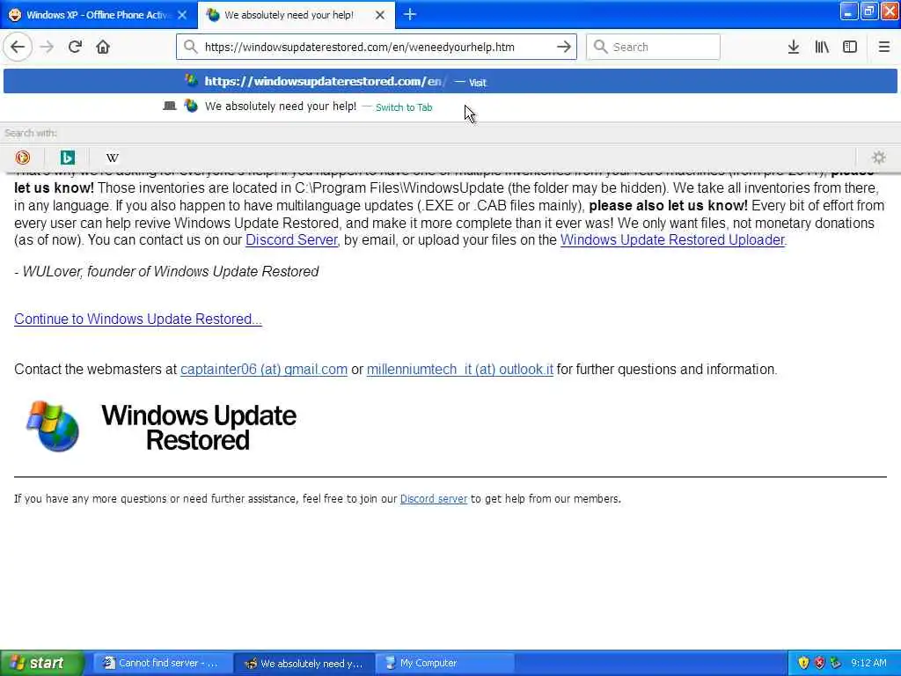Viewport: 901px width, 676px height.
Task: Close the 'We absolutely need your help!' tab
Action: [x=380, y=15]
